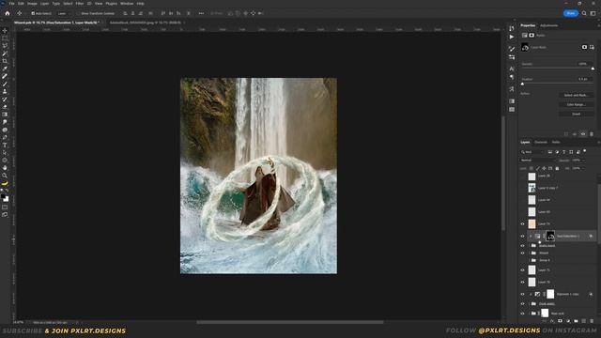Open the layer filter Kind dropdown
Screen dimensions: 601x338
[x=532, y=152]
